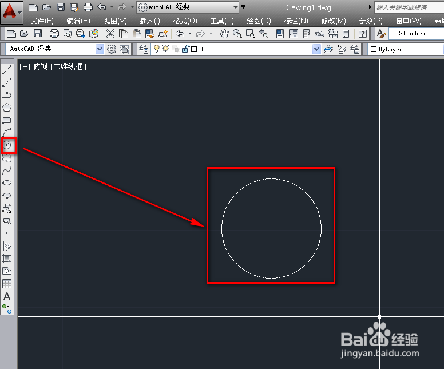Select the Polyline tool
This screenshot has height=369, width=444.
click(7, 95)
